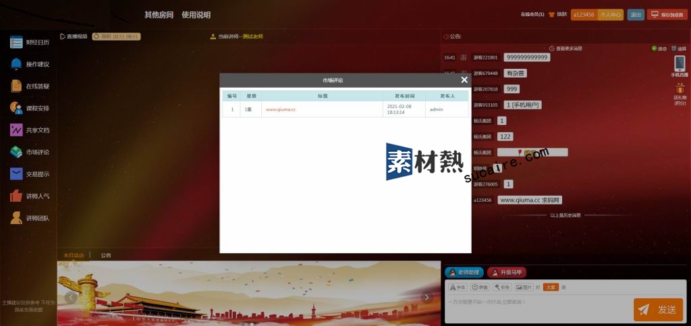
Task: Click the 当前讲师 person icon
Action: tap(213, 36)
